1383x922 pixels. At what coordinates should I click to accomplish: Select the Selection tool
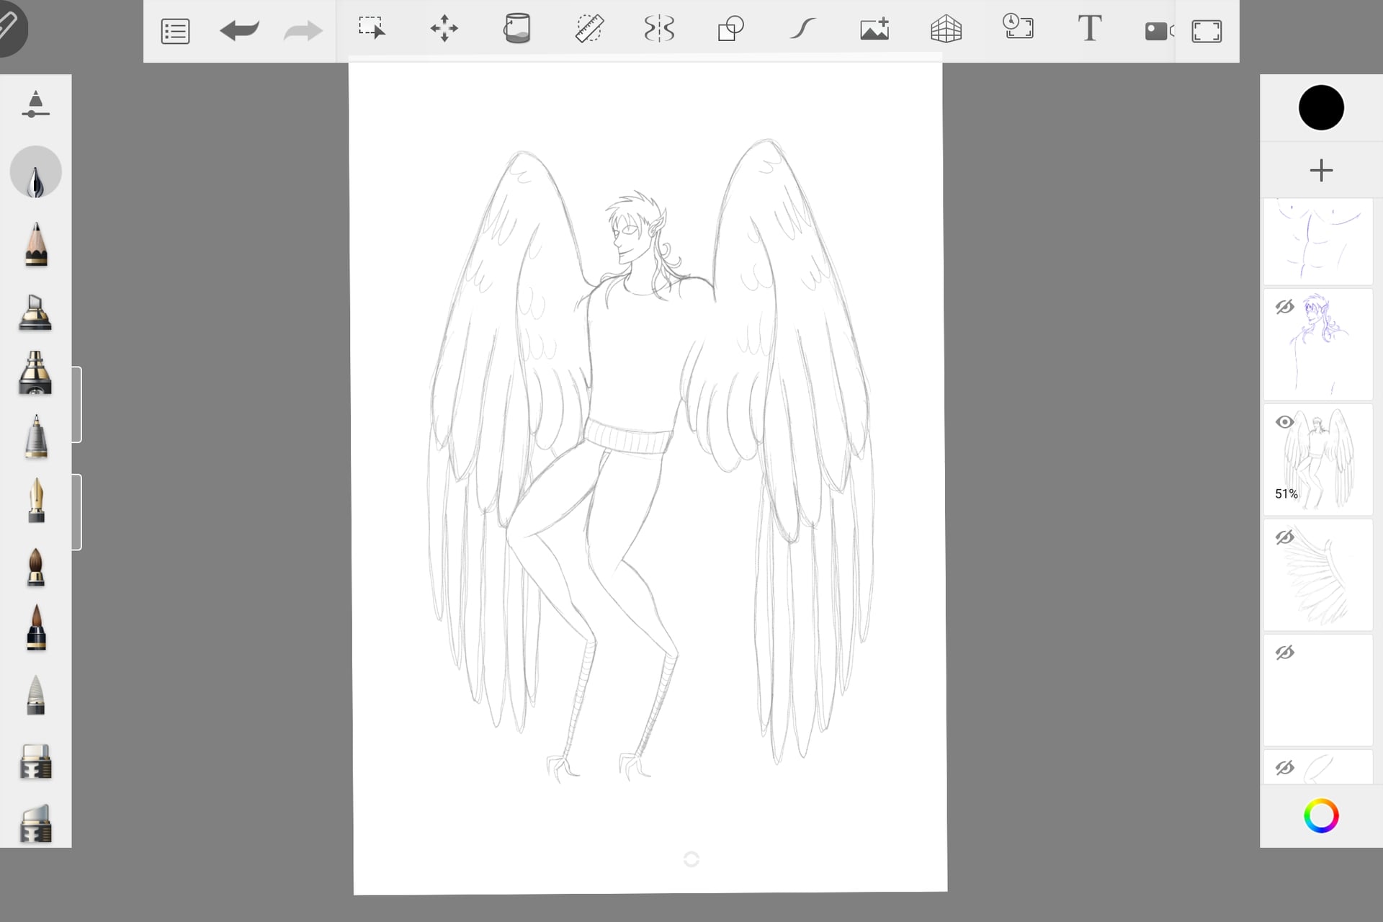point(372,28)
